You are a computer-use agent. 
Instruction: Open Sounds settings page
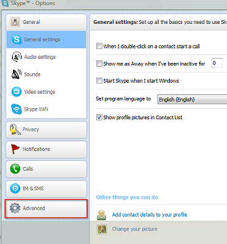tap(46, 74)
